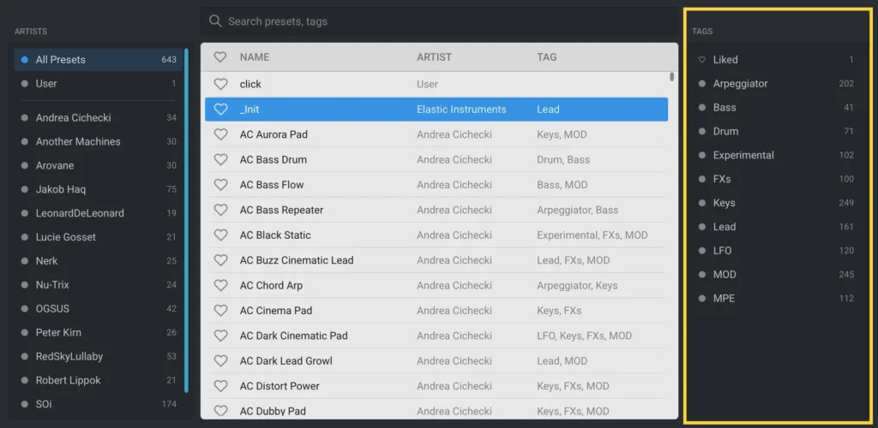The image size is (878, 428).
Task: Favorite the AC Bass Drum preset
Action: pyautogui.click(x=221, y=160)
